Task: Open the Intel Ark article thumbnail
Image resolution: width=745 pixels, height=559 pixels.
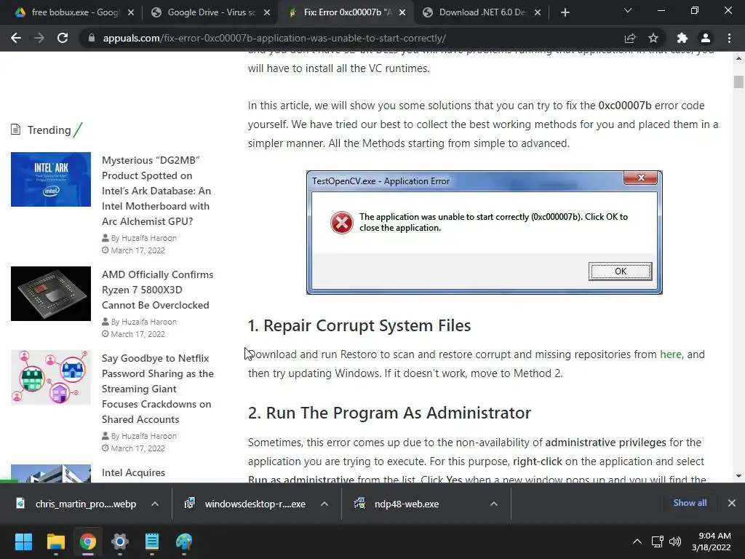Action: pyautogui.click(x=51, y=179)
